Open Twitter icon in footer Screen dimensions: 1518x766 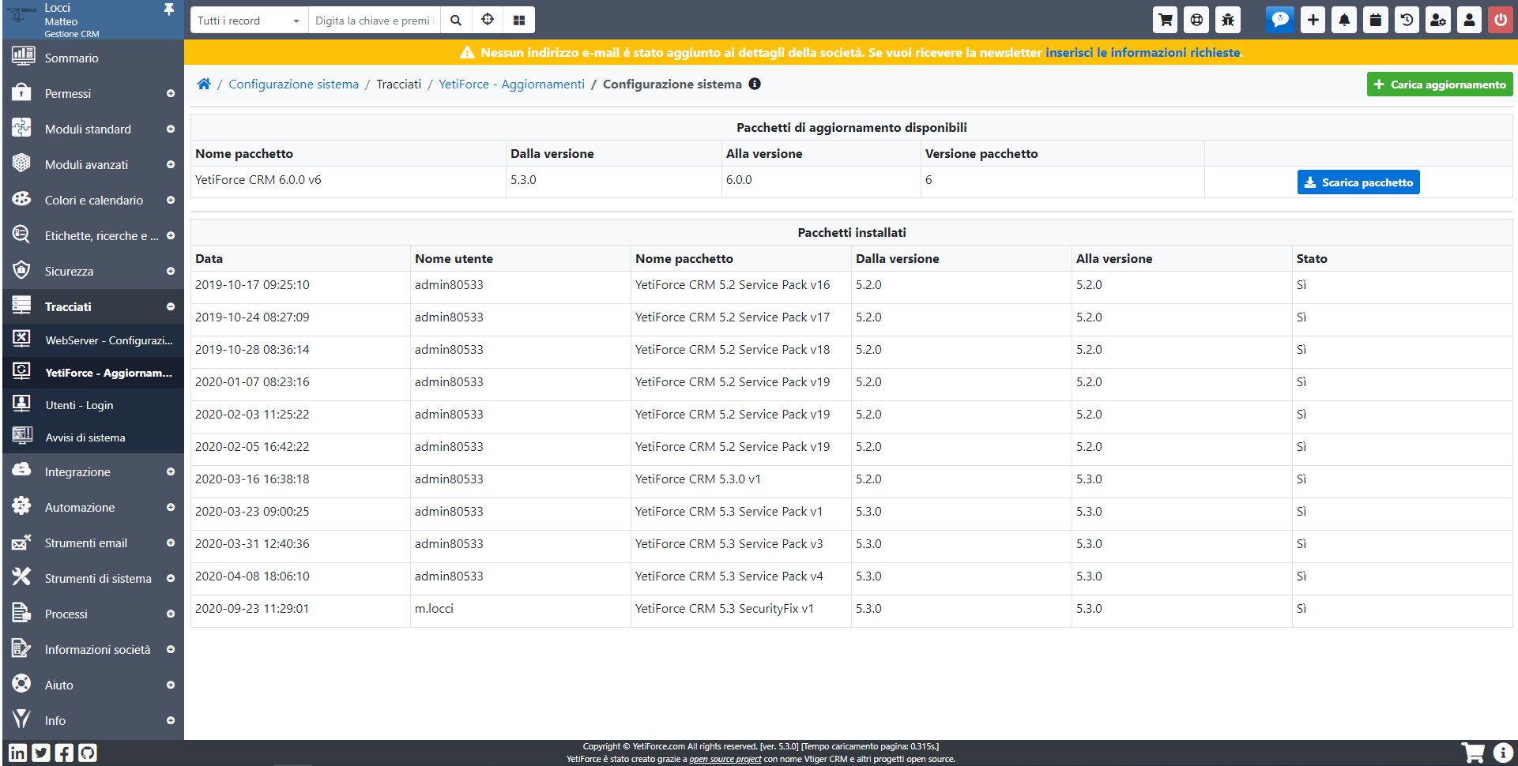pos(41,753)
